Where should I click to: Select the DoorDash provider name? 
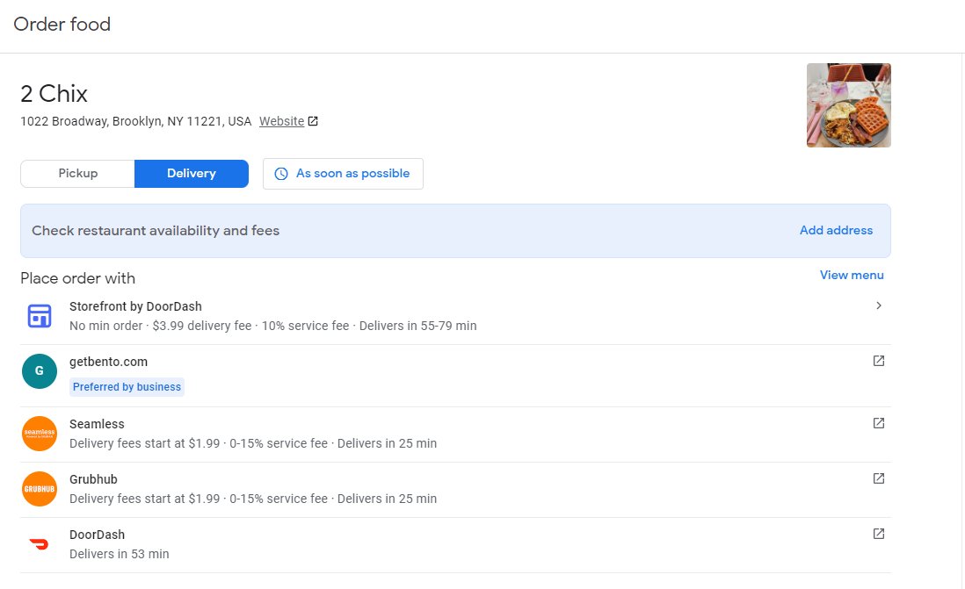click(x=97, y=535)
